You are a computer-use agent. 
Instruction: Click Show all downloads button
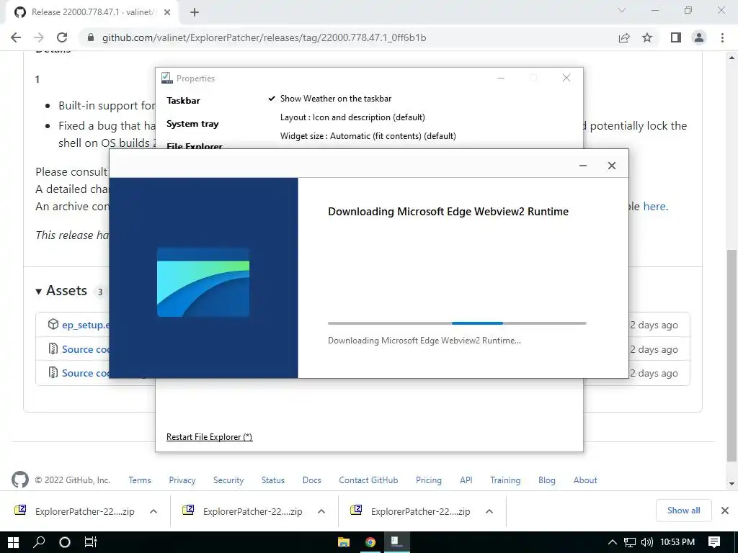coord(683,511)
